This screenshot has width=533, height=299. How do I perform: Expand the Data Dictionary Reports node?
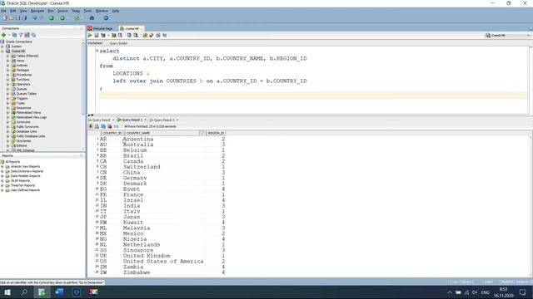coord(2,172)
